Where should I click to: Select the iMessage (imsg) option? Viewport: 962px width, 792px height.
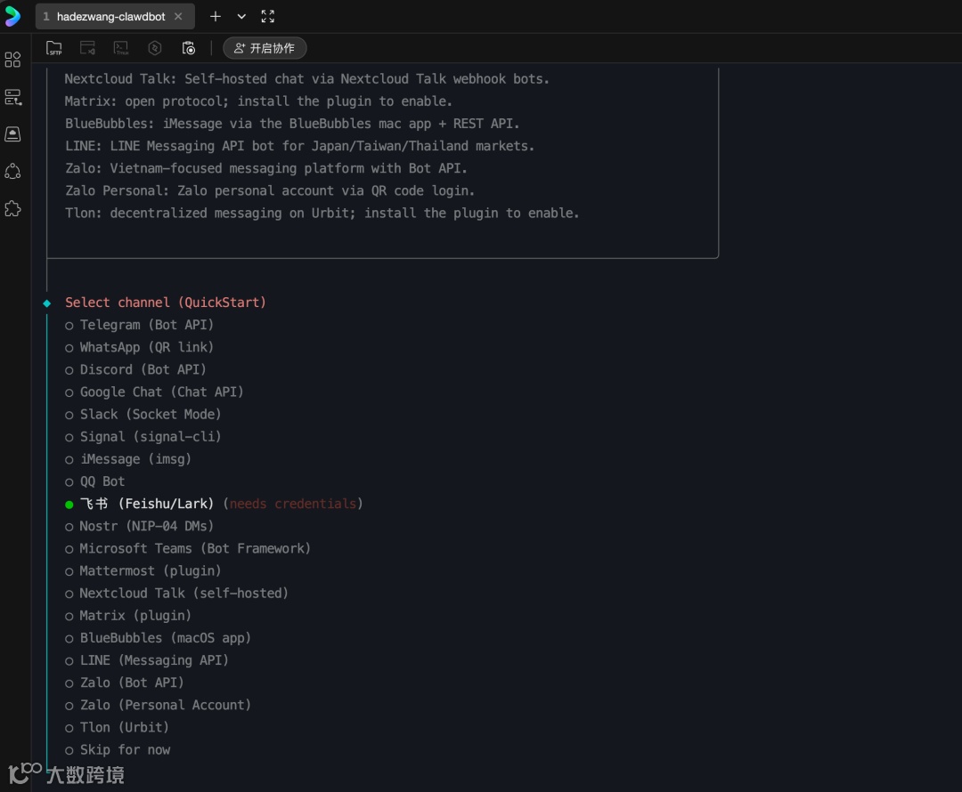128,459
